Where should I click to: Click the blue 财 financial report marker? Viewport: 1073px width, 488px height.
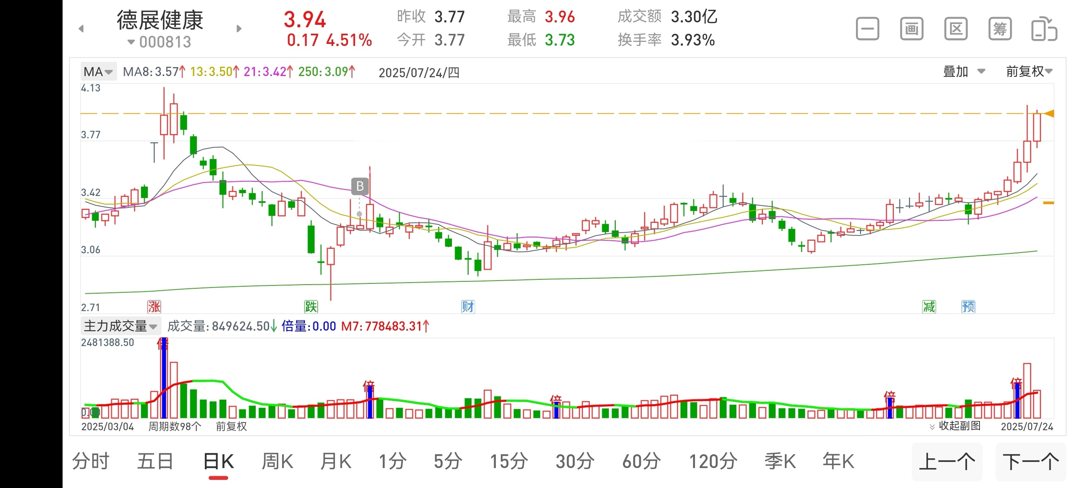468,307
